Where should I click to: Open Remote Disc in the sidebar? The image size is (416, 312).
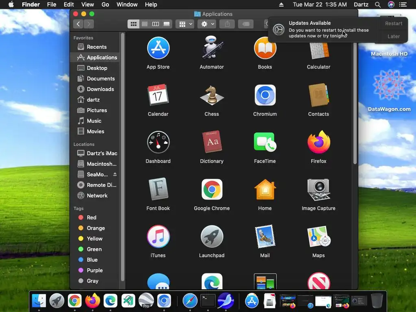(x=95, y=185)
